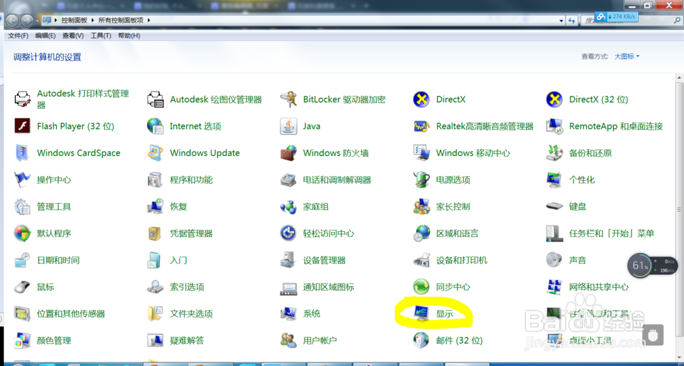The height and width of the screenshot is (366, 684).
Task: Expand the 大图标 view mode dropdown
Action: click(627, 56)
